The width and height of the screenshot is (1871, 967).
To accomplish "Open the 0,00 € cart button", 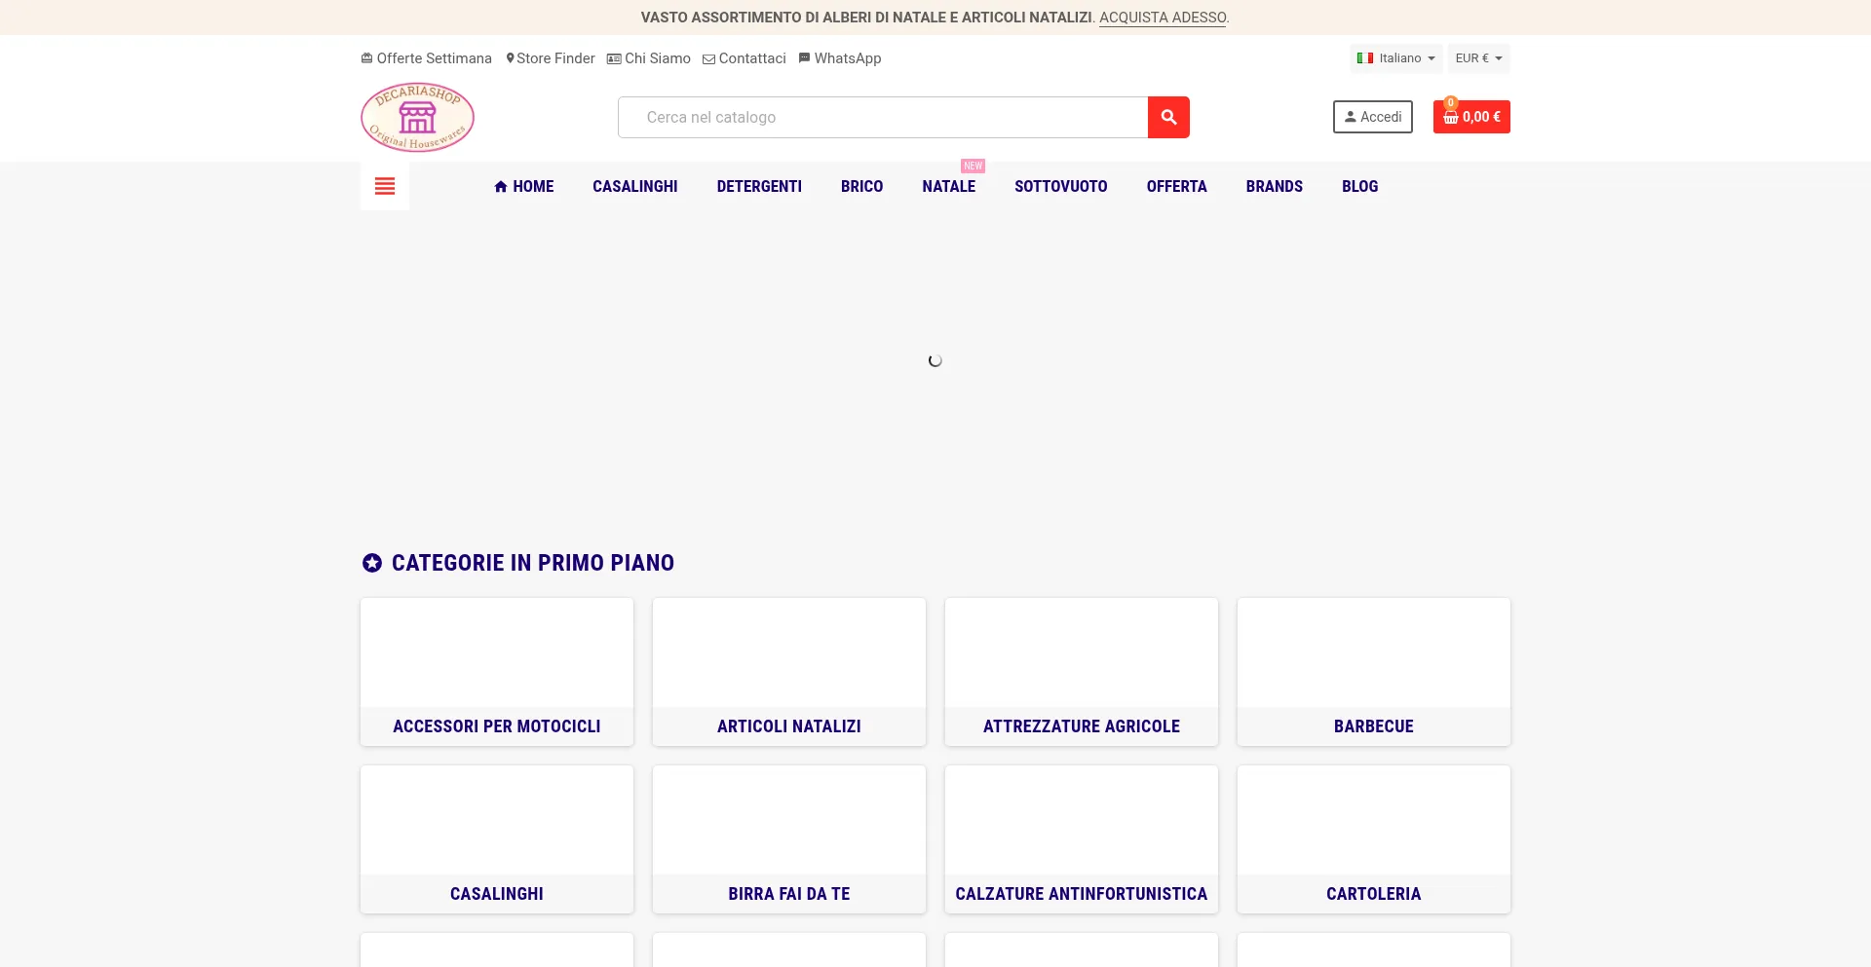I will pos(1471,117).
